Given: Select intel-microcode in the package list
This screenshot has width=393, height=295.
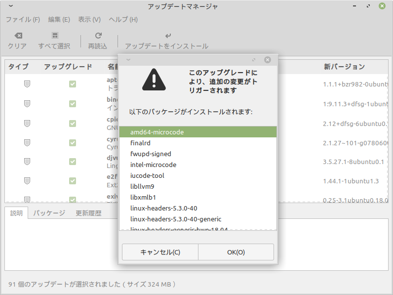Looking at the screenshot, I should [x=198, y=165].
